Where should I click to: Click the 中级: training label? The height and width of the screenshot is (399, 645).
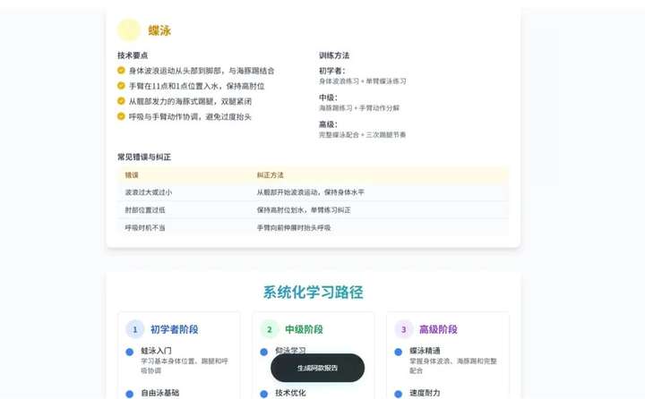coord(328,98)
